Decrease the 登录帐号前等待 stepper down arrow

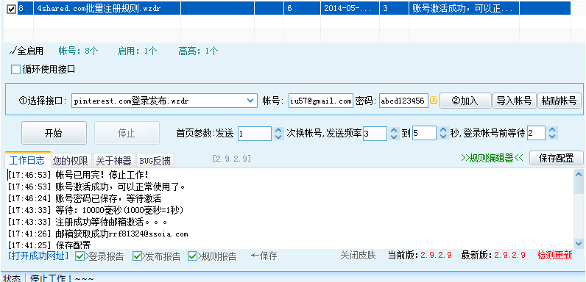tap(552, 137)
